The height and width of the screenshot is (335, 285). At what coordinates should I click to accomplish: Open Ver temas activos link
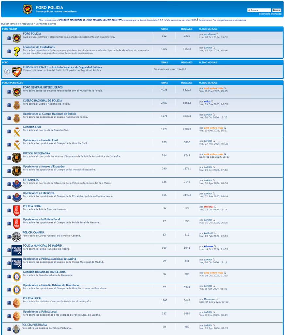coord(46,24)
